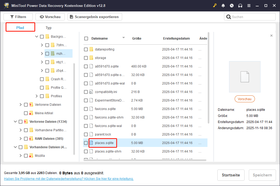This screenshot has width=280, height=186.
Task: Tick the RAW-Dateien (385) tree checkbox
Action: pos(26,139)
